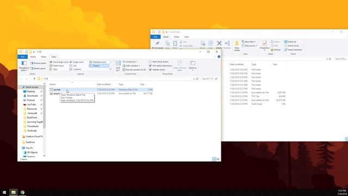Viewport: 348px width, 196px height.
Task: Click the Search 1.13 field
Action: (x=209, y=78)
